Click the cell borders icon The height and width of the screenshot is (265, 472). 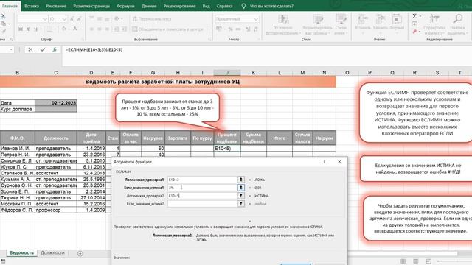pyautogui.click(x=49, y=29)
